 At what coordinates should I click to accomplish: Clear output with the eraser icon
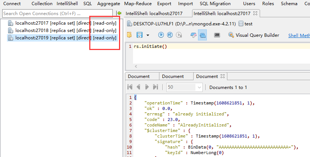pos(193,35)
